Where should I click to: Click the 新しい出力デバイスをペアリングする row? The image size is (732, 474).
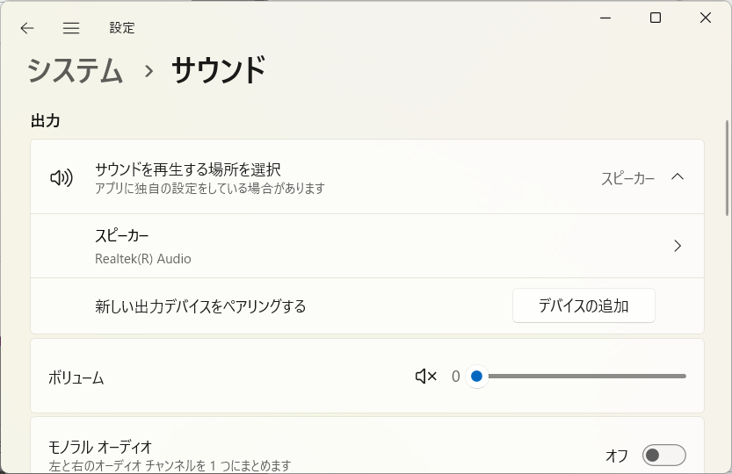(367, 306)
